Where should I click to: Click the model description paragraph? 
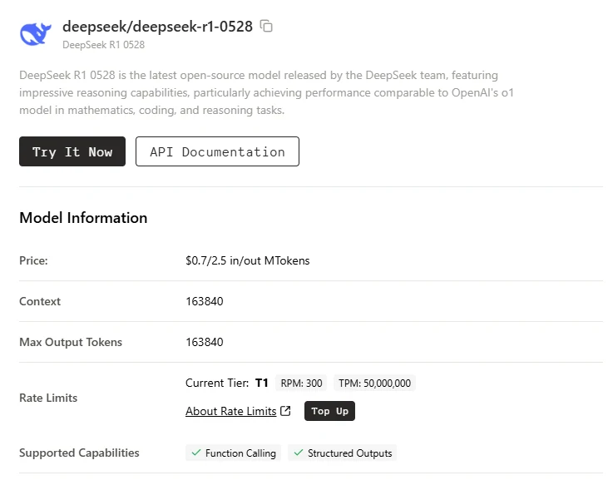coord(266,92)
